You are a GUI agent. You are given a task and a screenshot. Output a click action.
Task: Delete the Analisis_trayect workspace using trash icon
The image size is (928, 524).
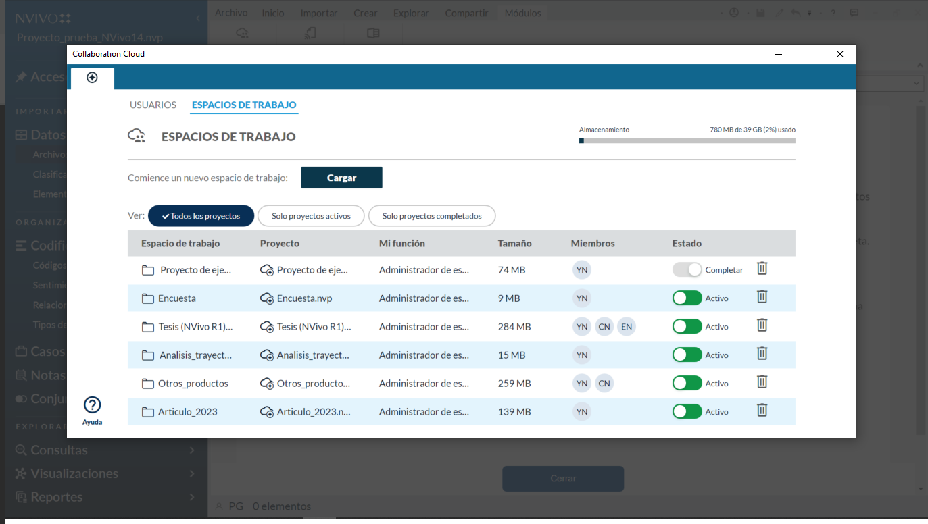point(762,353)
